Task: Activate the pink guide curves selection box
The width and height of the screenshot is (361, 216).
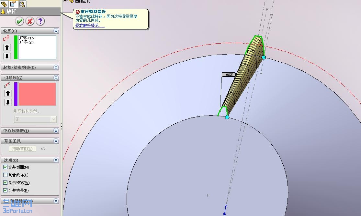Action: [x=37, y=94]
